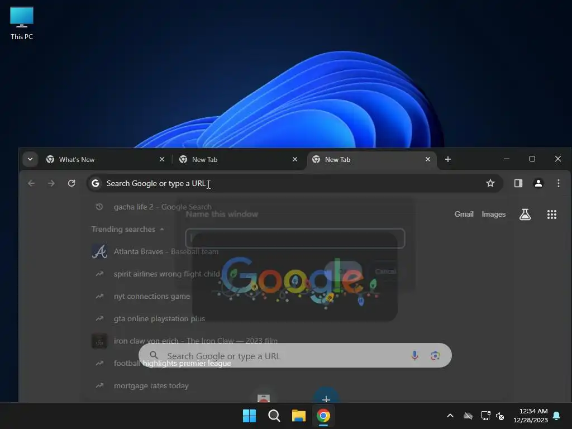This screenshot has width=572, height=429.
Task: Close the middle New Tab
Action: [295, 159]
